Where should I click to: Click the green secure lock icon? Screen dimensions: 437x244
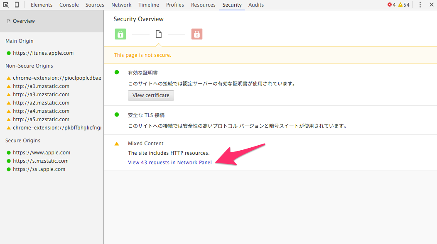(x=120, y=34)
